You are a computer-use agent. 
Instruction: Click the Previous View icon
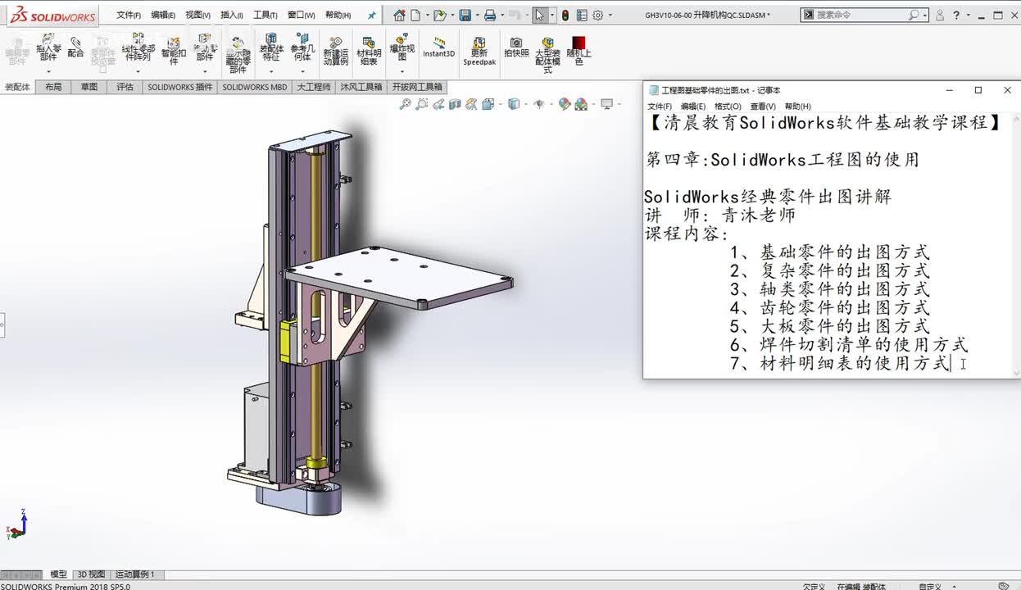pyautogui.click(x=438, y=104)
